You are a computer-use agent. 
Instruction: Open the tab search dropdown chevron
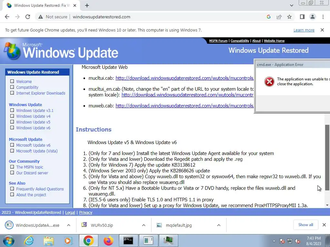pyautogui.click(x=291, y=5)
